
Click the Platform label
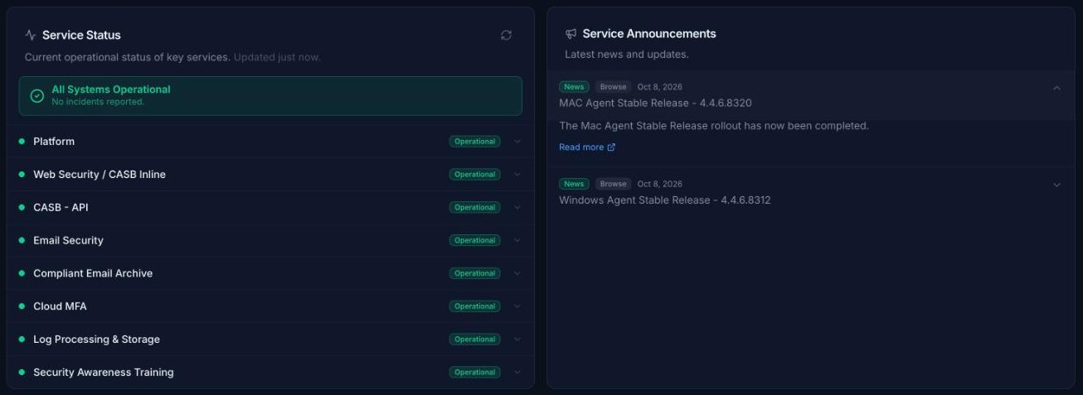pyautogui.click(x=54, y=142)
